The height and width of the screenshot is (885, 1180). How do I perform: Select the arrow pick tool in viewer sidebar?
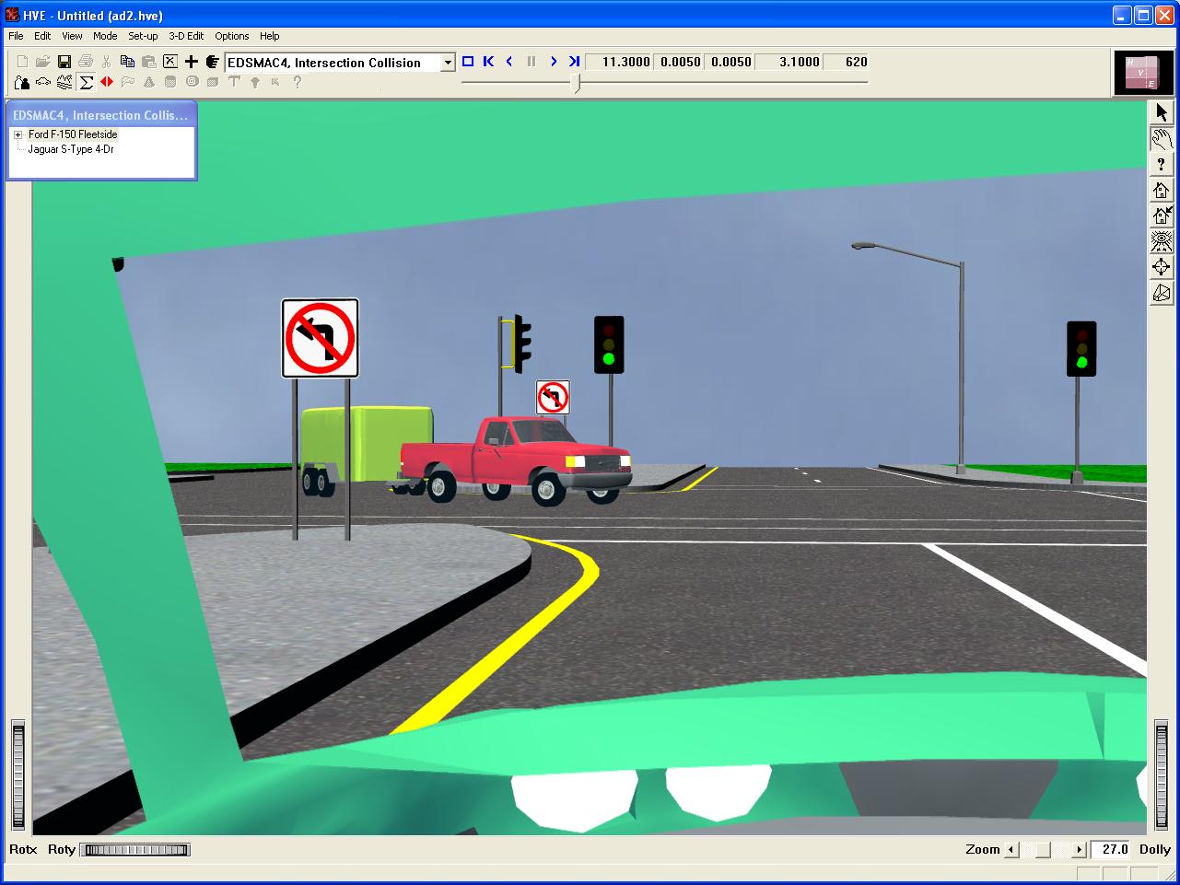(1161, 112)
